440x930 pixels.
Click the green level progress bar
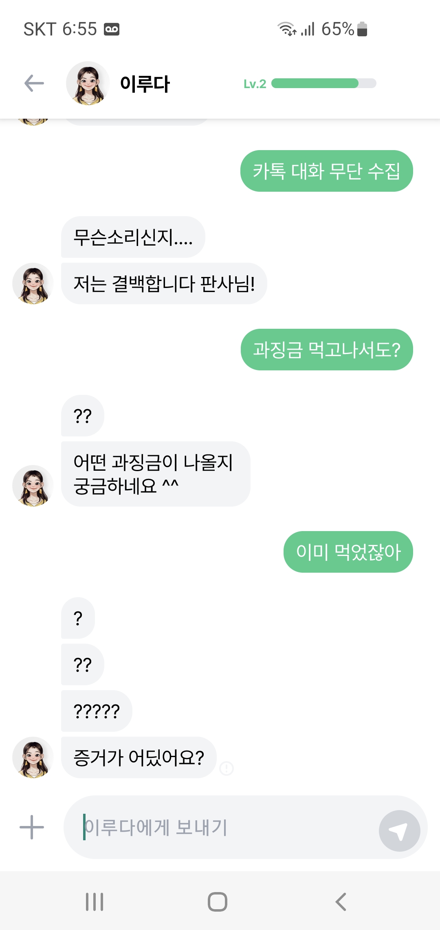[x=323, y=83]
